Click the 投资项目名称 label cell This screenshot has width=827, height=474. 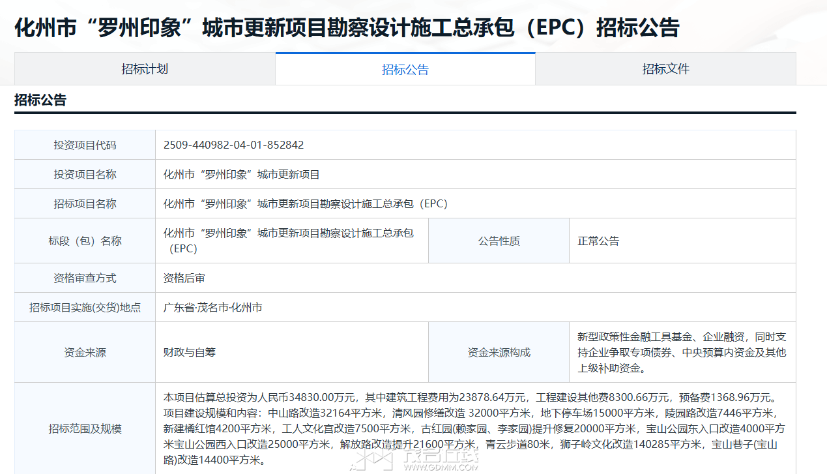(x=85, y=174)
